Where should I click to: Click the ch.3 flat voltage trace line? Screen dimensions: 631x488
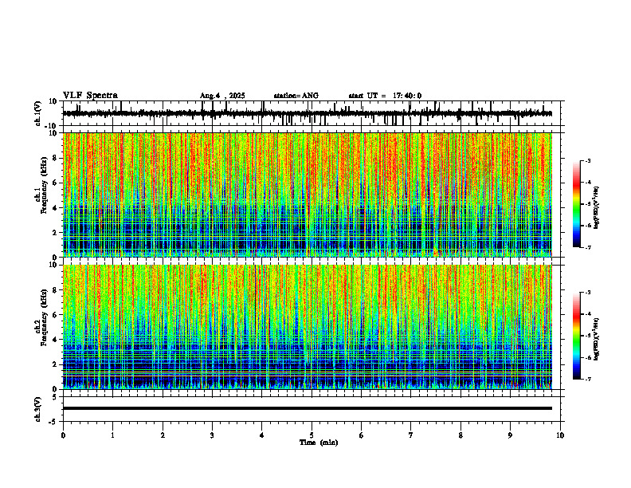coord(307,408)
